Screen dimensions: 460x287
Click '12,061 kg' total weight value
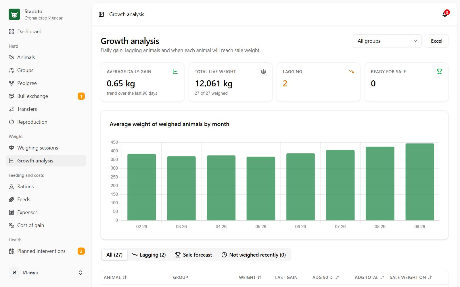tap(214, 84)
